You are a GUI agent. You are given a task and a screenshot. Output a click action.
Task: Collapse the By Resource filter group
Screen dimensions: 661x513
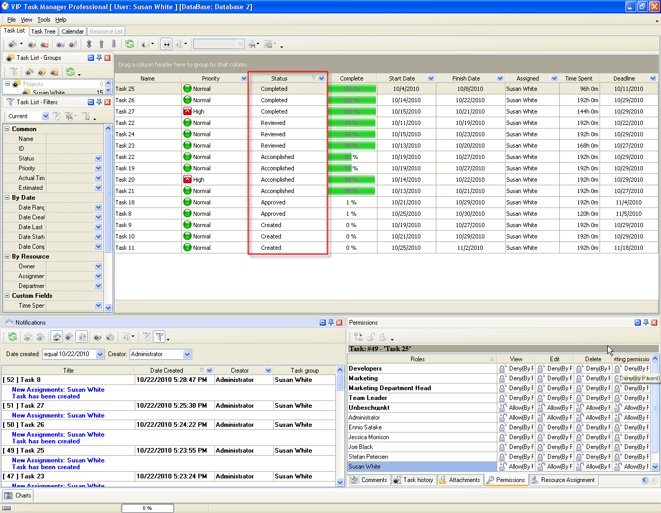(7, 256)
